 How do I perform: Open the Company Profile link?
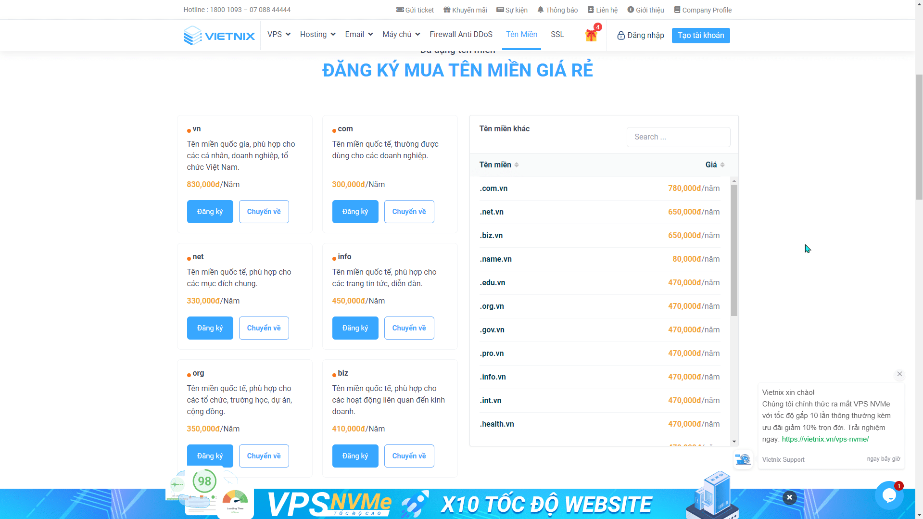coord(703,10)
